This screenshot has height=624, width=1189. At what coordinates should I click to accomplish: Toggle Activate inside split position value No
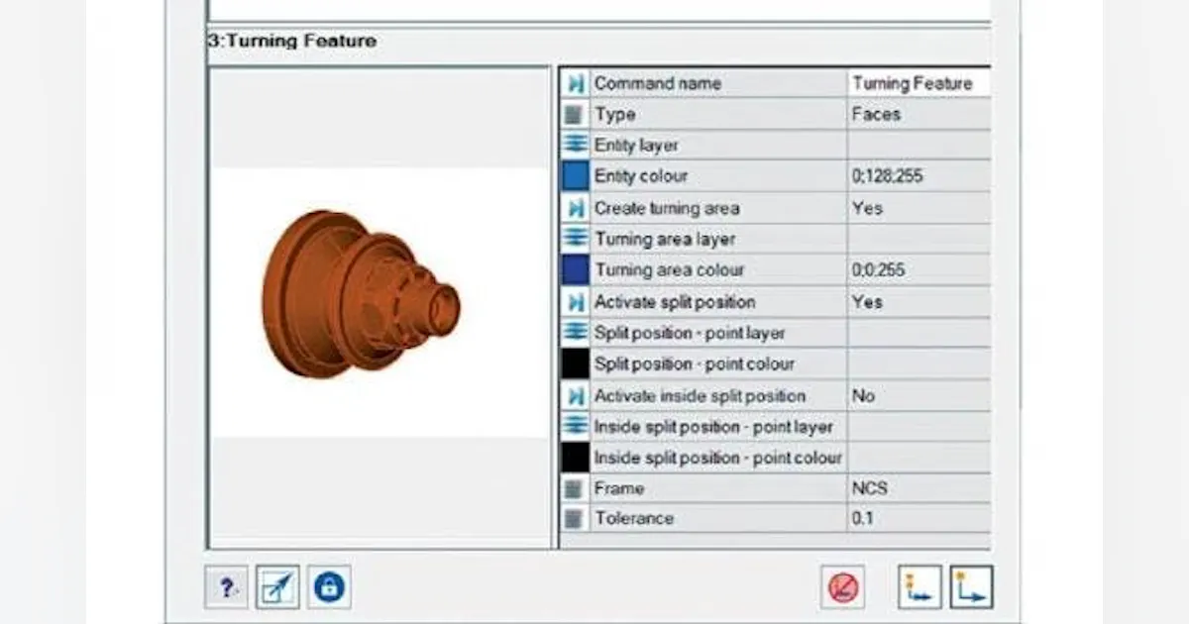point(919,395)
